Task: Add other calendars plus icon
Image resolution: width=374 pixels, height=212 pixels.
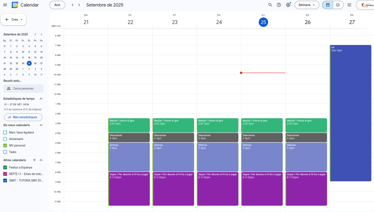Action: [34, 160]
